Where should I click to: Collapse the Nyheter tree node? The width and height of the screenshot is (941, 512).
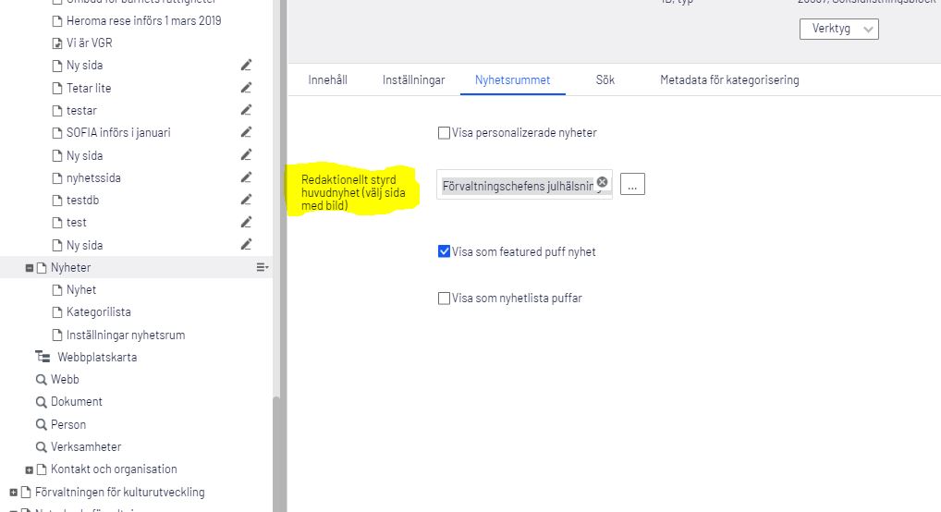pyautogui.click(x=29, y=268)
